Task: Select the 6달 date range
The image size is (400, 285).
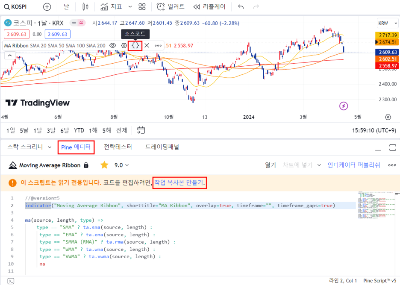Action: click(65, 131)
